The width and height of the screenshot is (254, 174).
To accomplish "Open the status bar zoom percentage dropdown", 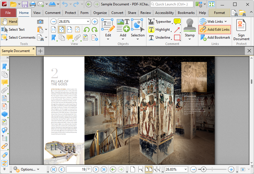I will pos(186,169).
